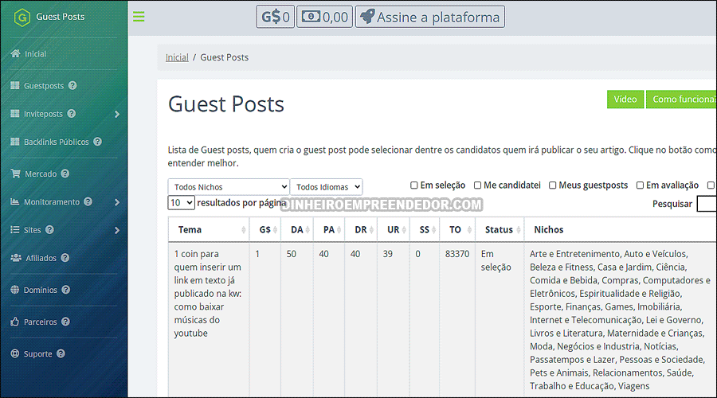Sort by the PA column header
Screen dimensions: 717x398
pos(329,229)
